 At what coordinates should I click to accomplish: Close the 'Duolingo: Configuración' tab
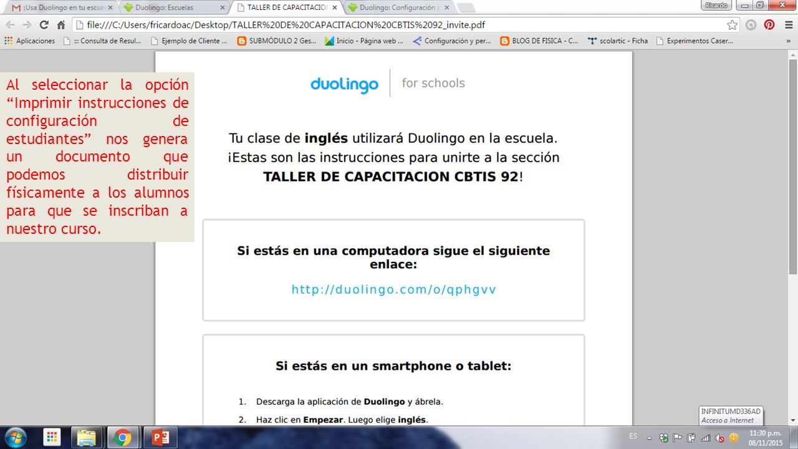[x=446, y=7]
